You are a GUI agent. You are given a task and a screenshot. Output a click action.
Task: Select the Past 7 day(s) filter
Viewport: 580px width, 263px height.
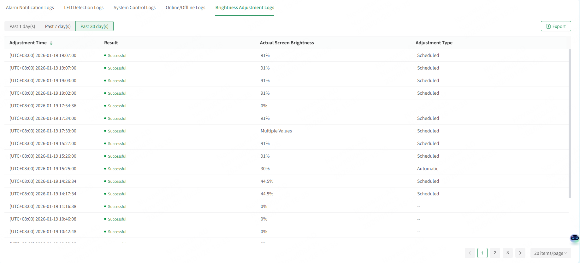58,26
